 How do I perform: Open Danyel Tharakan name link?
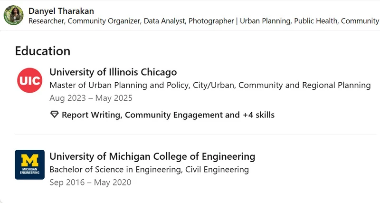(61, 11)
